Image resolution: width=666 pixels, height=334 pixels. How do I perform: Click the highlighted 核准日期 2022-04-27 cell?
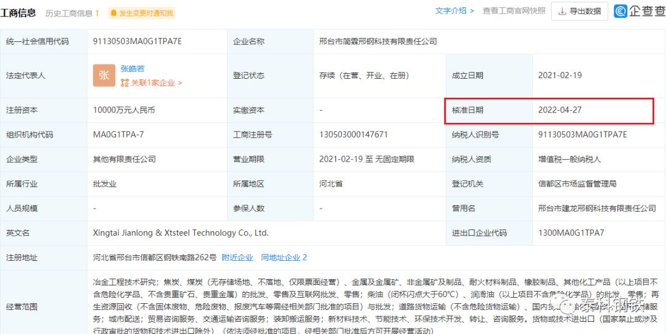click(x=560, y=110)
